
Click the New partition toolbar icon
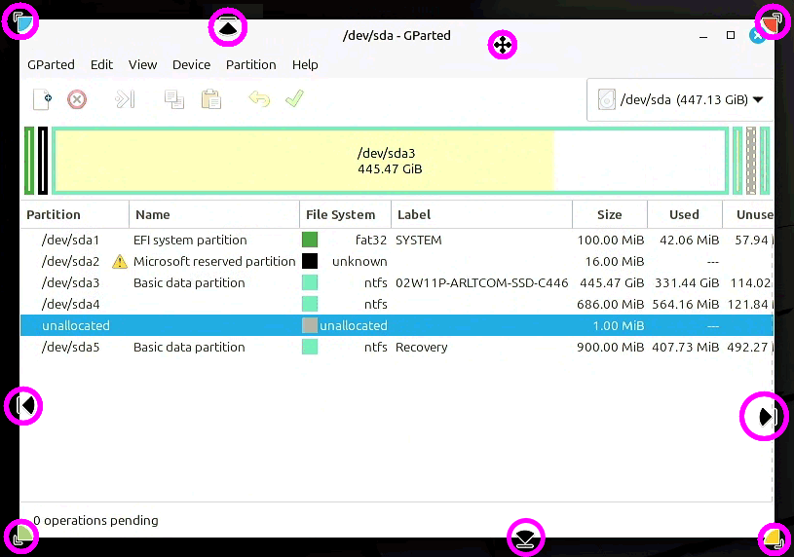[42, 99]
